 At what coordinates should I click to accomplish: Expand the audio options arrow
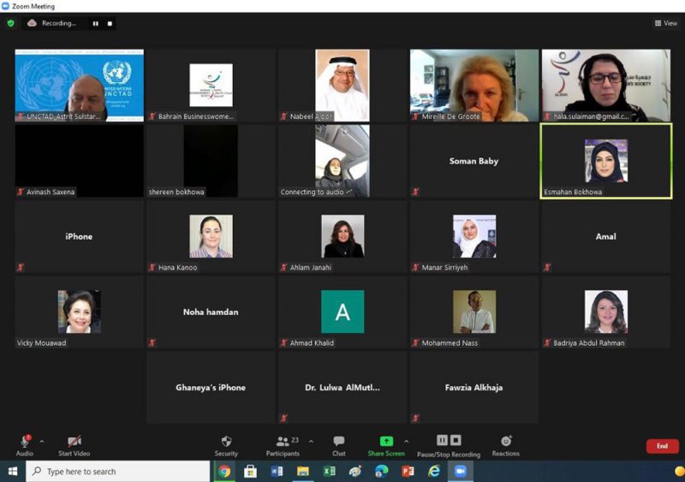pos(42,442)
